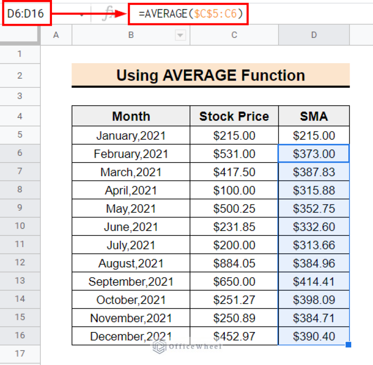Screen dimensions: 373x365
Task: Select row 2 header
Action: pyautogui.click(x=20, y=76)
